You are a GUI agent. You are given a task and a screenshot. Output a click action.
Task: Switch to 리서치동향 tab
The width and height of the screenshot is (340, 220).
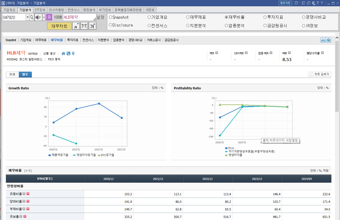(x=57, y=10)
